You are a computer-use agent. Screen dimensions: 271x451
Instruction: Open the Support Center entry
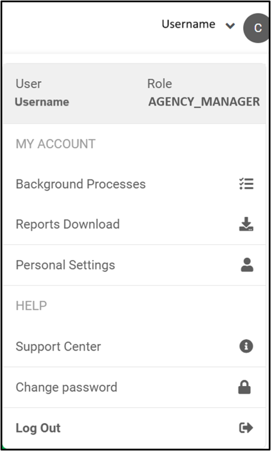[x=134, y=347]
